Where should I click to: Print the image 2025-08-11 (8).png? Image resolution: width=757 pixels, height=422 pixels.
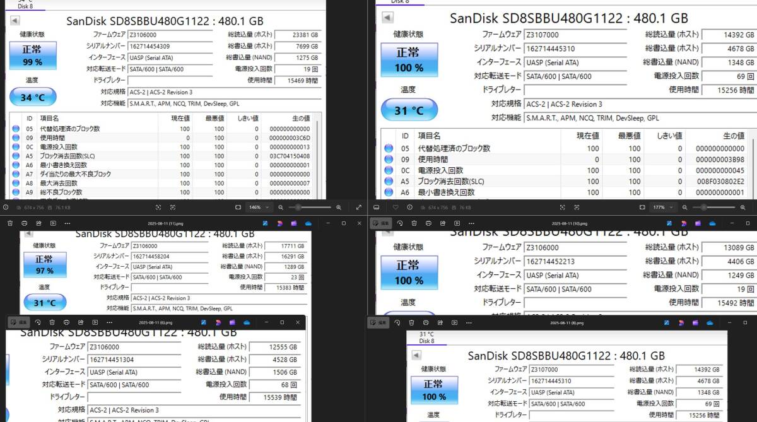tap(426, 322)
